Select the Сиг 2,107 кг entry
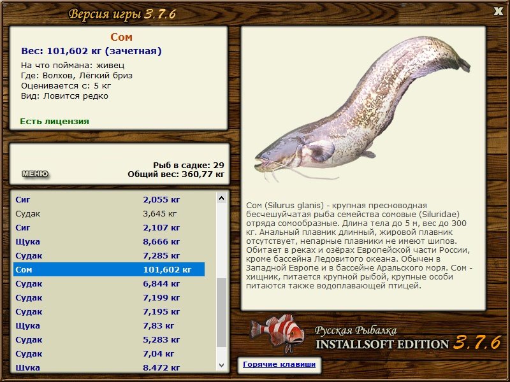The width and height of the screenshot is (510, 382). 108,227
